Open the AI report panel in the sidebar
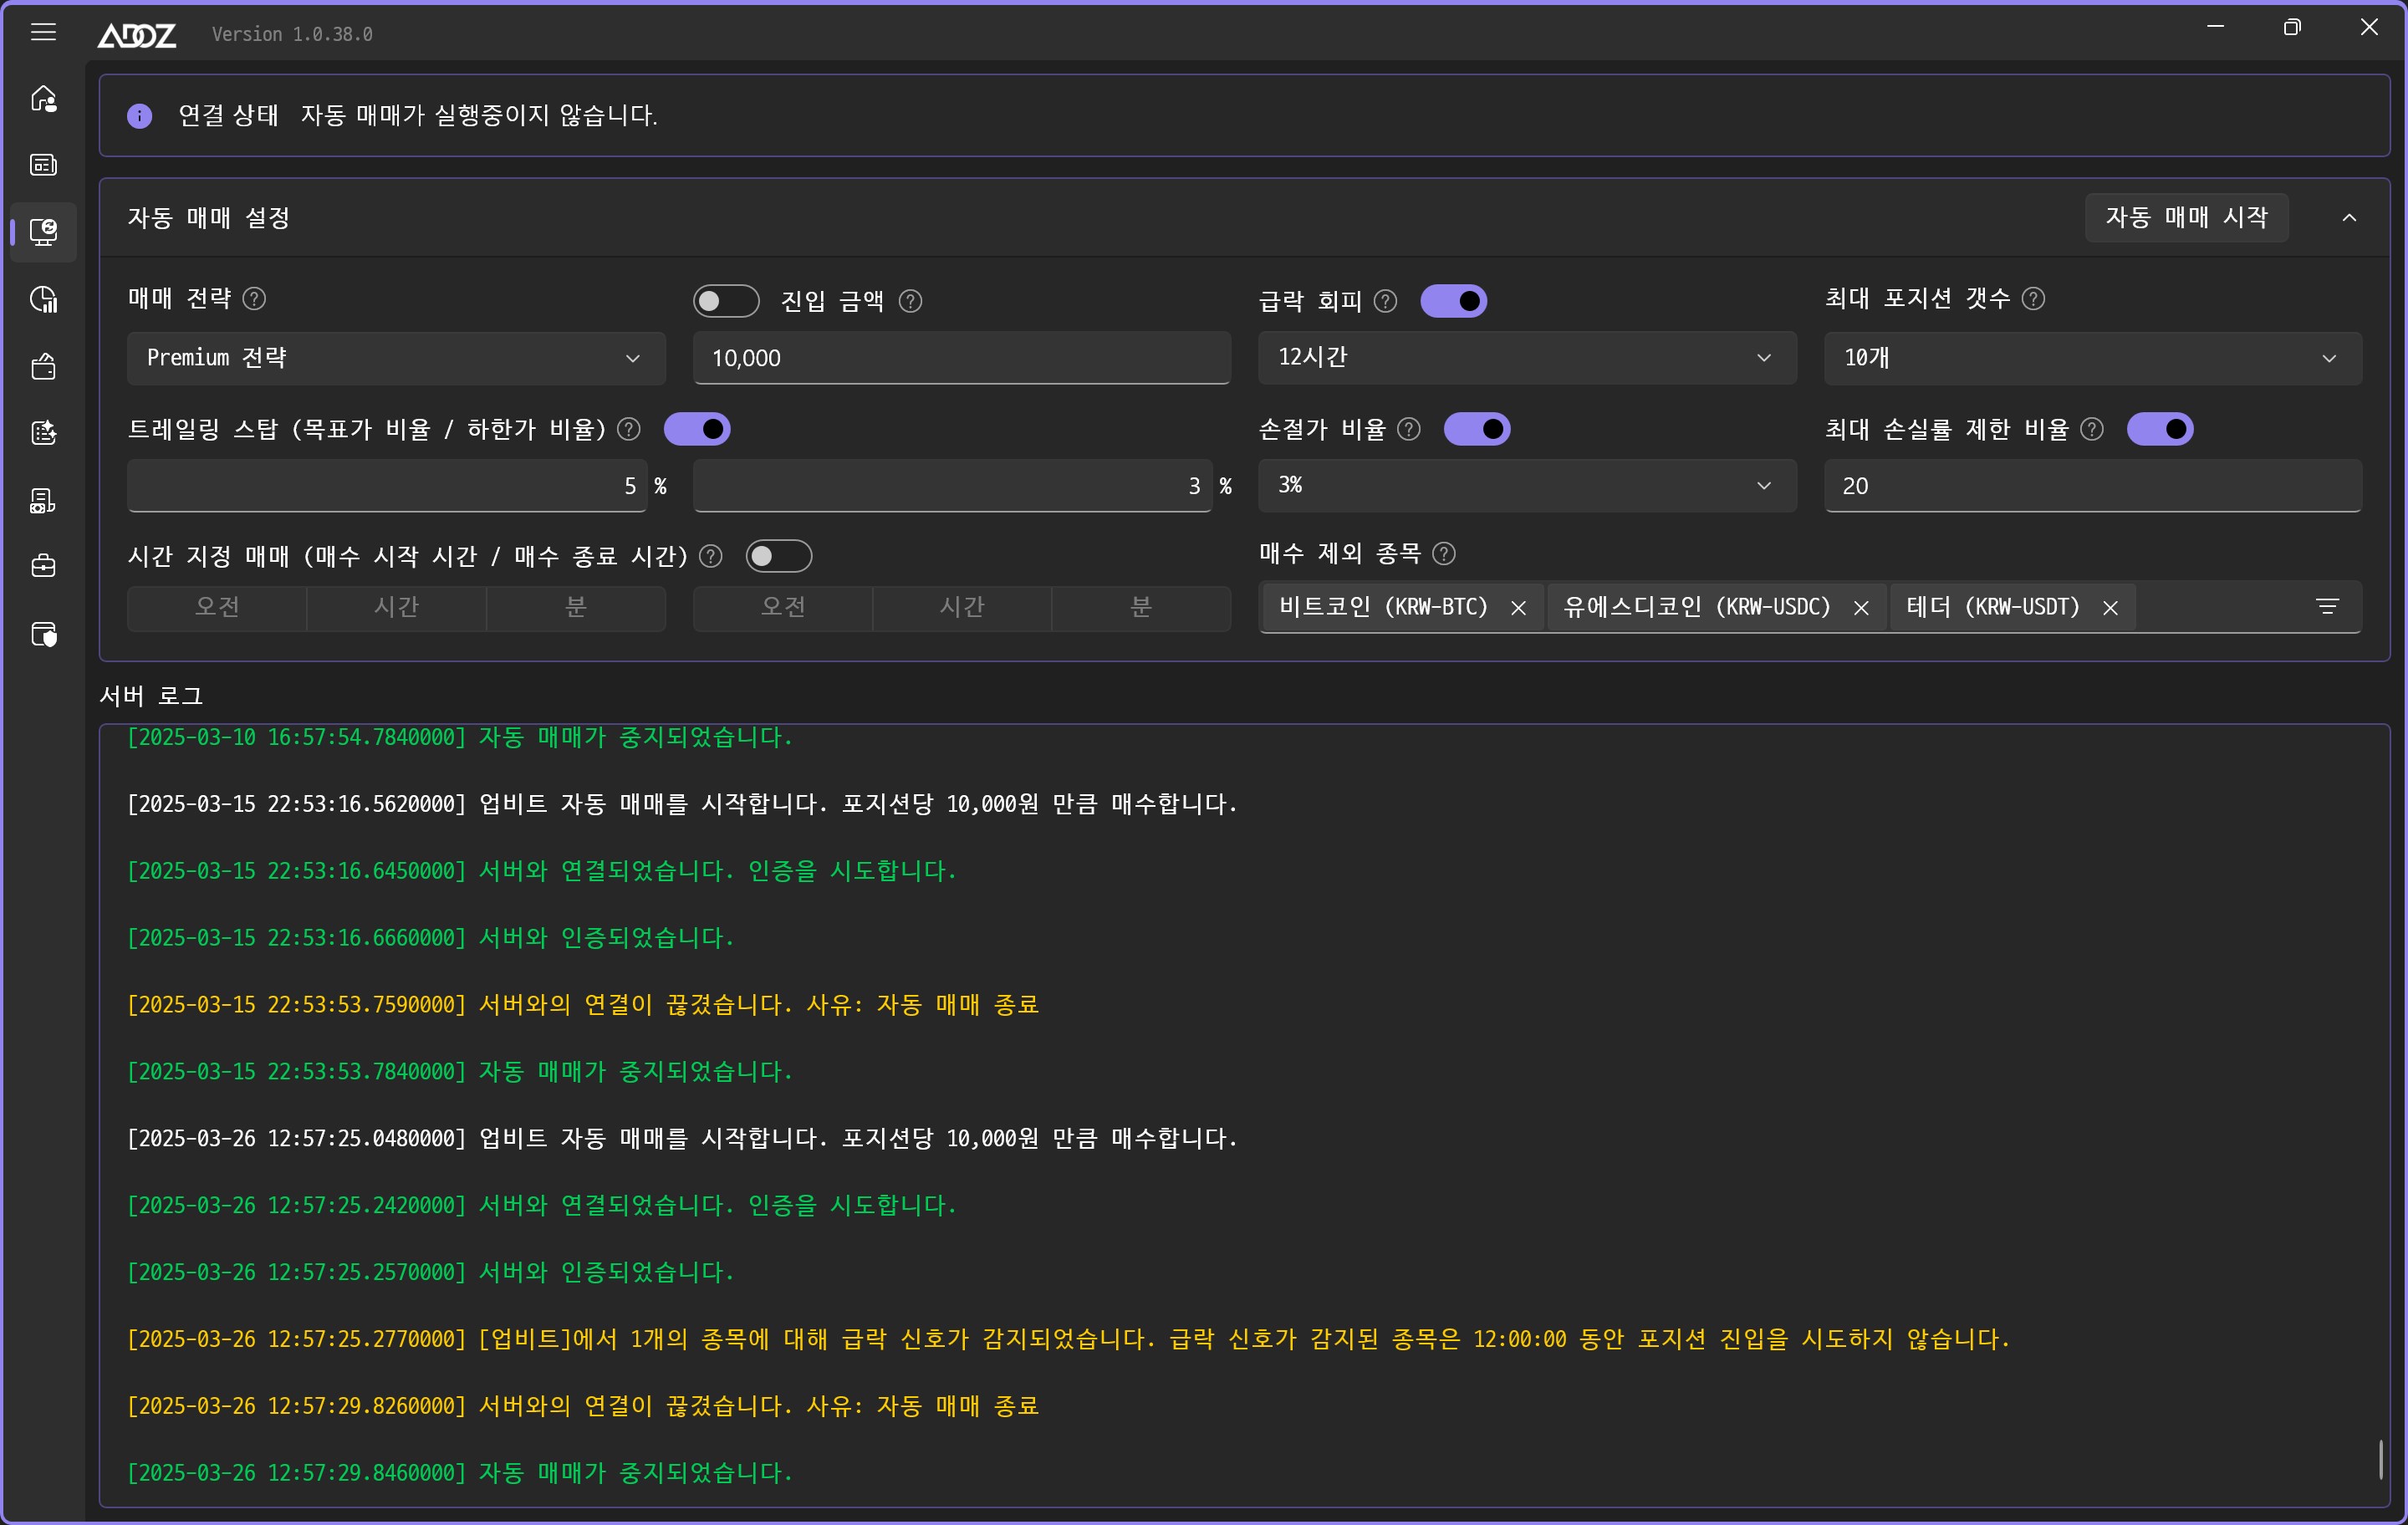This screenshot has width=2408, height=1525. tap(44, 432)
